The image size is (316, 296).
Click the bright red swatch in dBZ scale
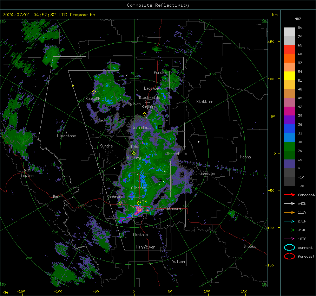(289, 50)
